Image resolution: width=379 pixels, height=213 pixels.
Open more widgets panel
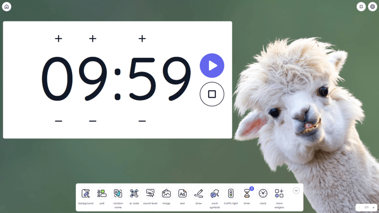(279, 194)
